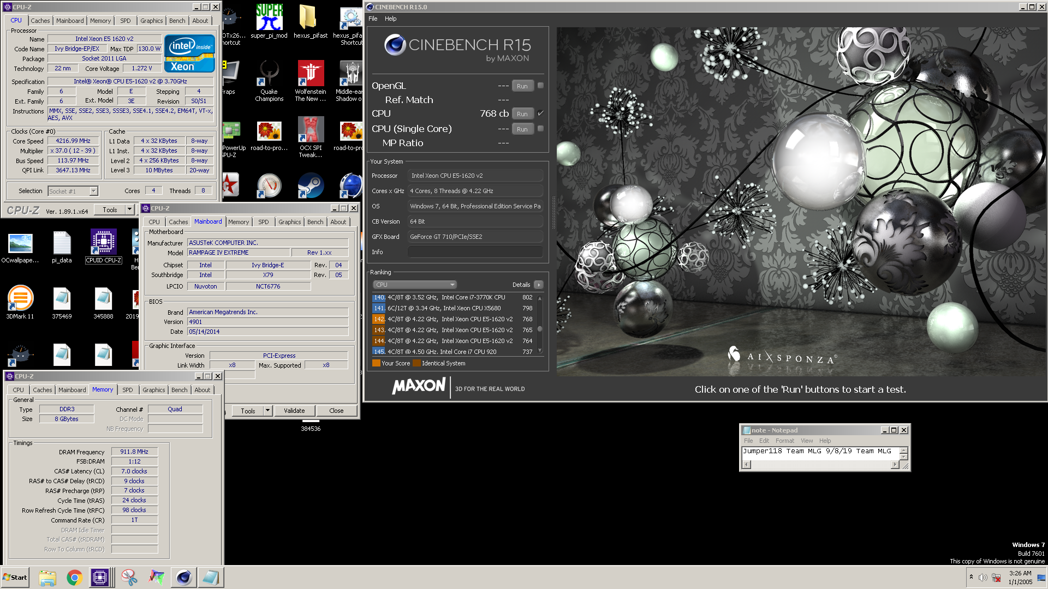1048x589 pixels.
Task: Launch CPUID CPU-Z desktop icon
Action: [x=103, y=246]
